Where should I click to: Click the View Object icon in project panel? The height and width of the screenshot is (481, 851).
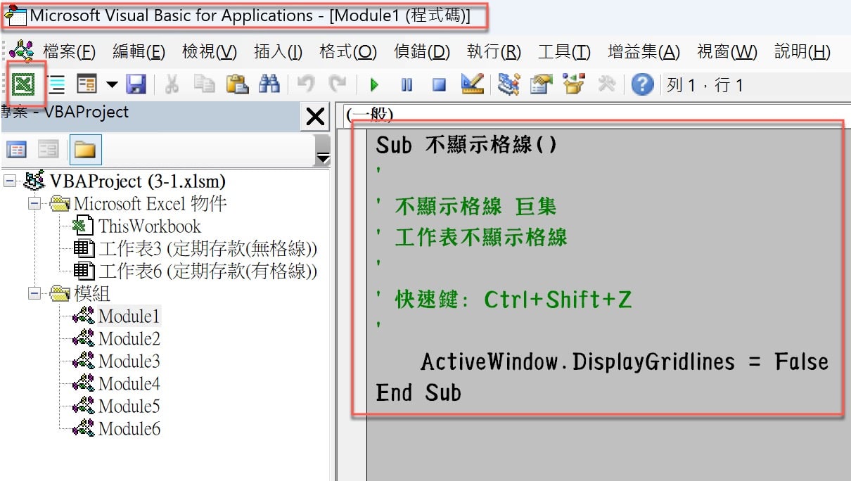48,149
